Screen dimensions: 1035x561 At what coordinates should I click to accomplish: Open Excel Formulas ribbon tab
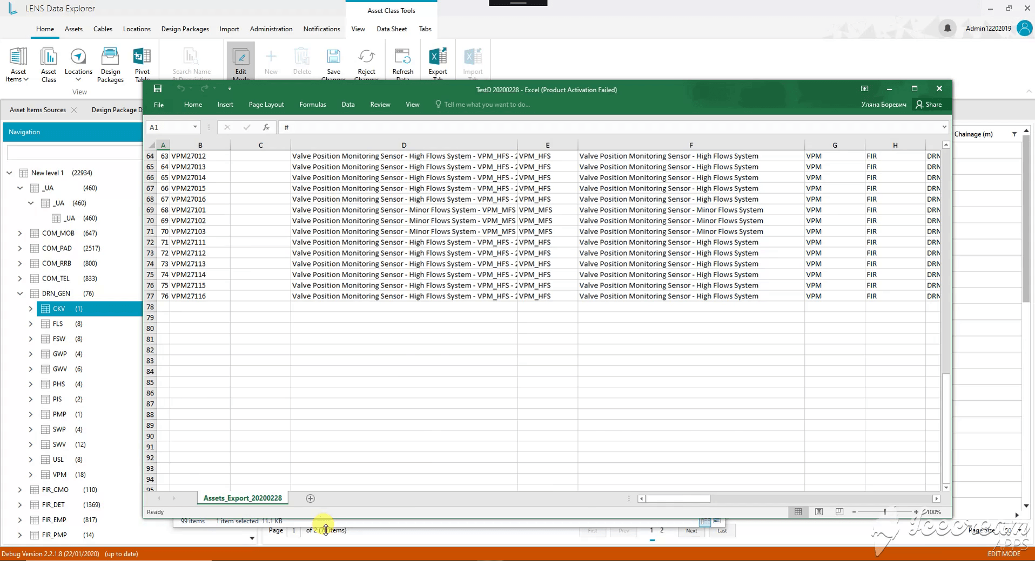[x=313, y=105]
